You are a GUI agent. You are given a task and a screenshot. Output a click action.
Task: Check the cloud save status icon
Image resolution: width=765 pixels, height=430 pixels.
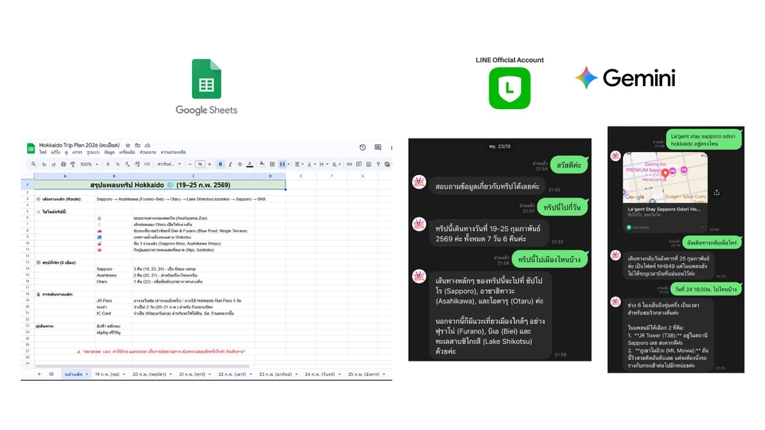click(x=148, y=145)
